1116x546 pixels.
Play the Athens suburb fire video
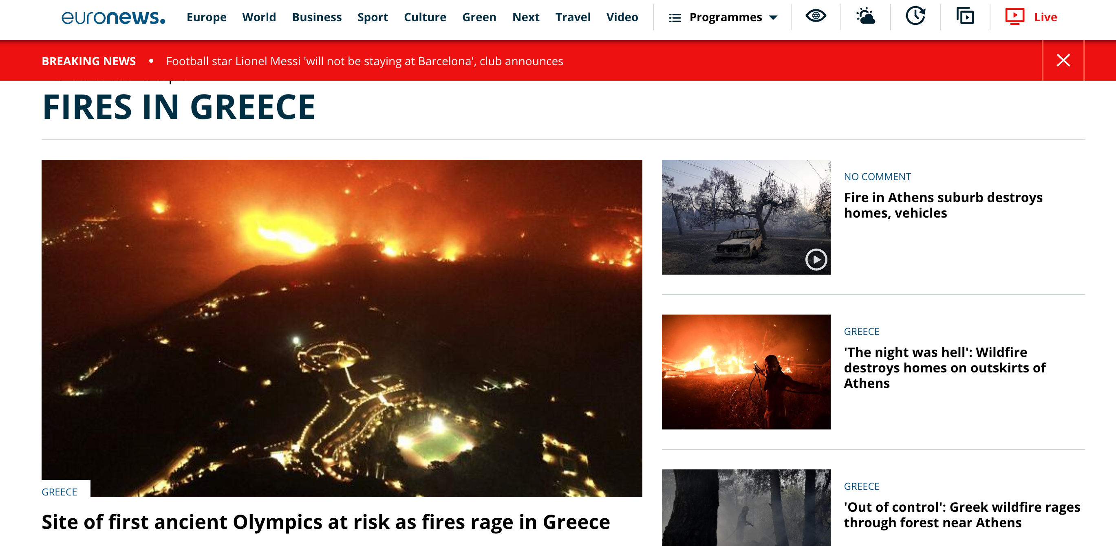click(x=816, y=260)
